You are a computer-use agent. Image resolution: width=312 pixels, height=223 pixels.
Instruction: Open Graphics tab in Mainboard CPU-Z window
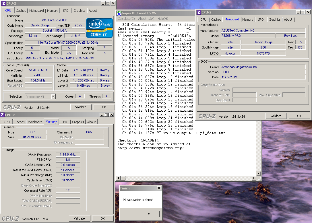click(x=275, y=20)
